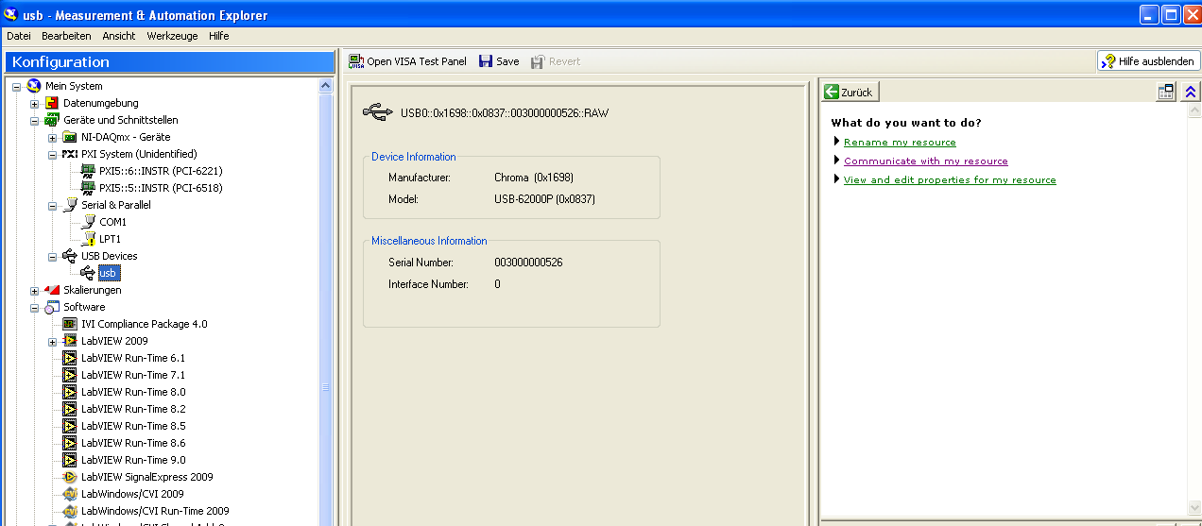Expand the Skalierungen node
The height and width of the screenshot is (526, 1202).
[34, 290]
